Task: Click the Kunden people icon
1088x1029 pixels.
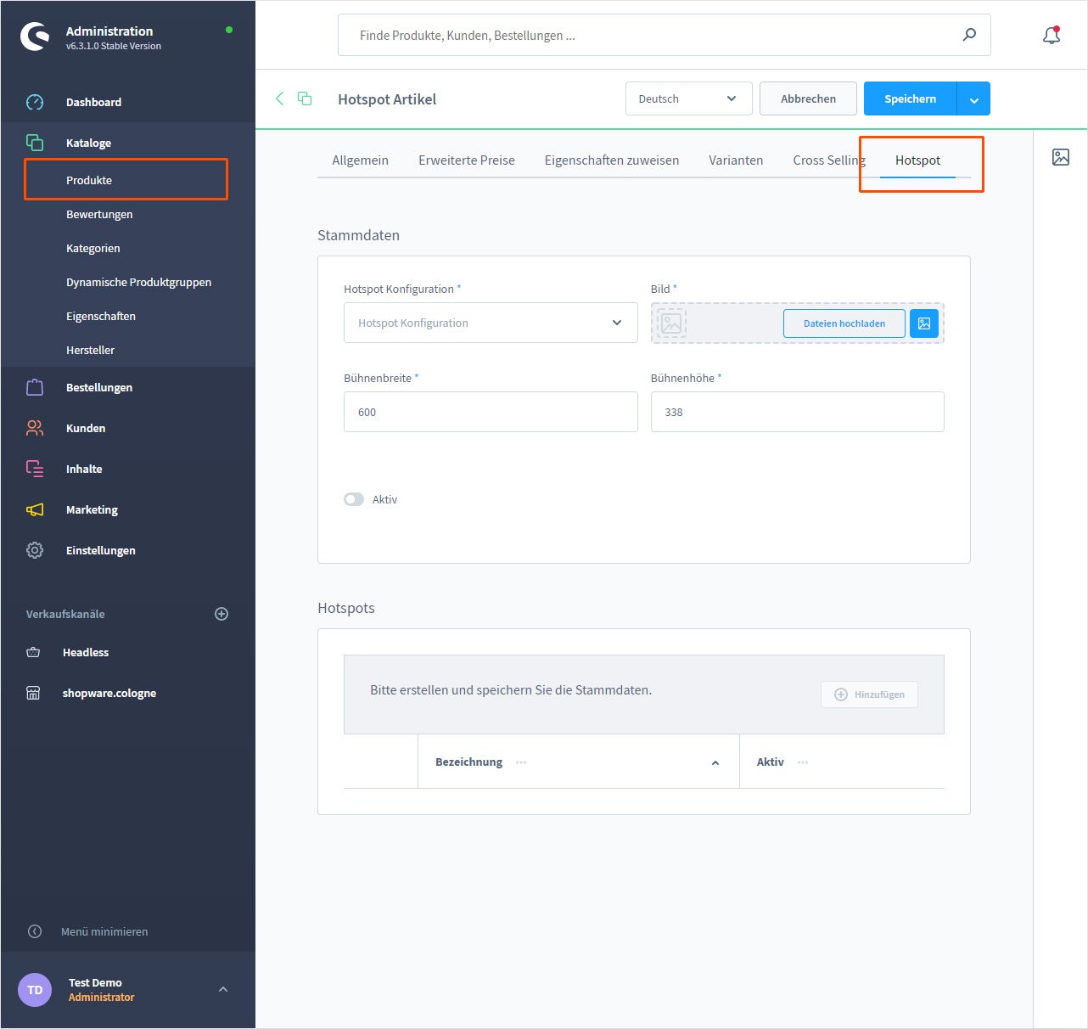Action: point(35,428)
